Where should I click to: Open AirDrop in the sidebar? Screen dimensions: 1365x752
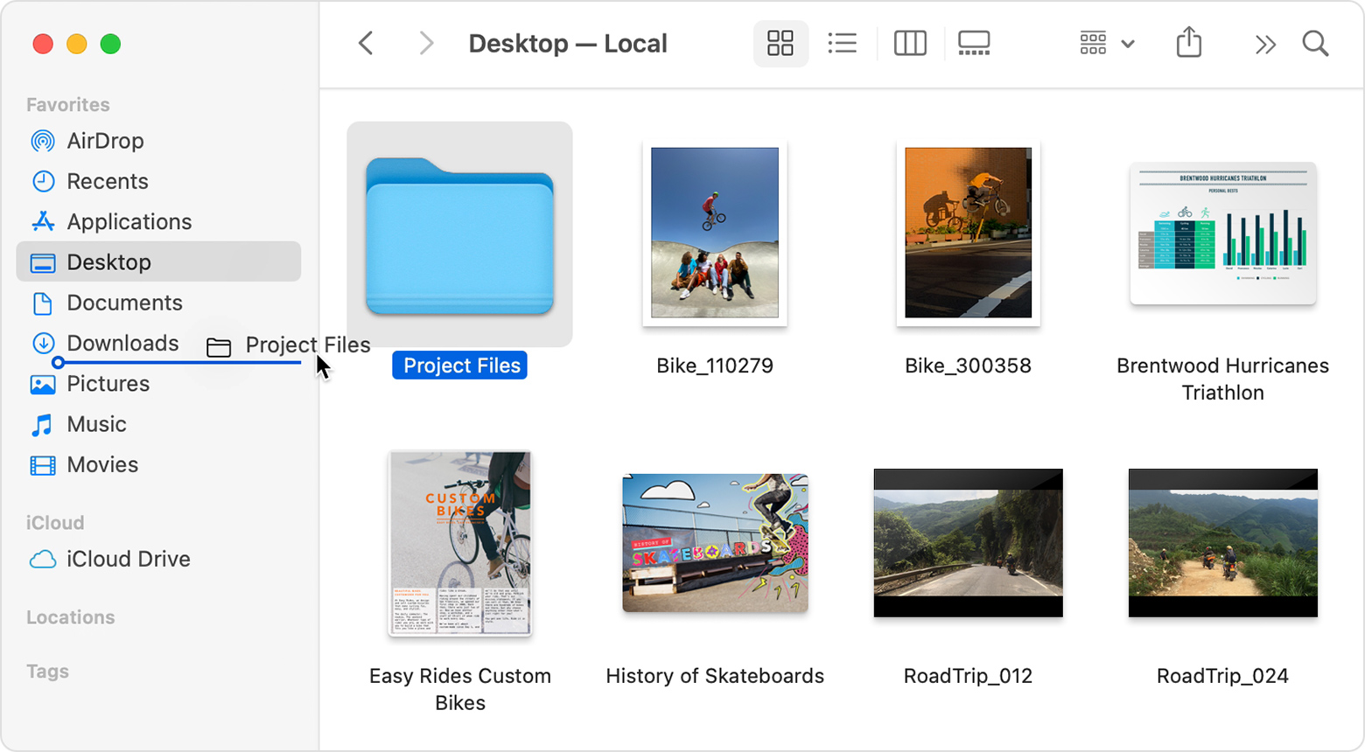(x=105, y=141)
